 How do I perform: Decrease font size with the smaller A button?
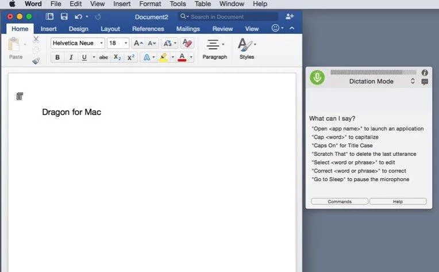(152, 43)
